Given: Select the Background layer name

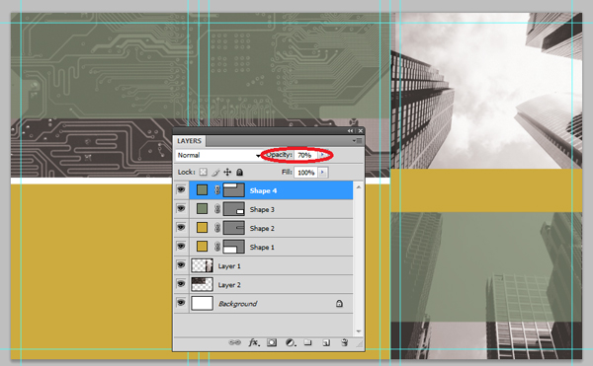Looking at the screenshot, I should (x=237, y=304).
